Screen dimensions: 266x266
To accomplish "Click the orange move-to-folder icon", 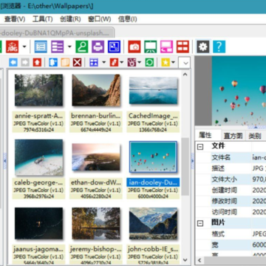I will point(65,62).
